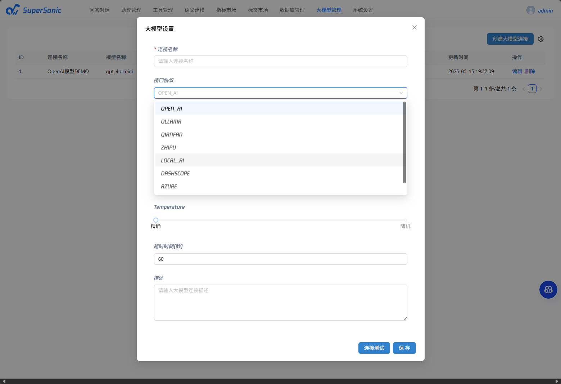
Task: Focus the 超时时间(秒) input field
Action: point(280,259)
